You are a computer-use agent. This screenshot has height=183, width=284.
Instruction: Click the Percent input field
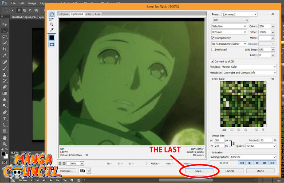point(266,140)
